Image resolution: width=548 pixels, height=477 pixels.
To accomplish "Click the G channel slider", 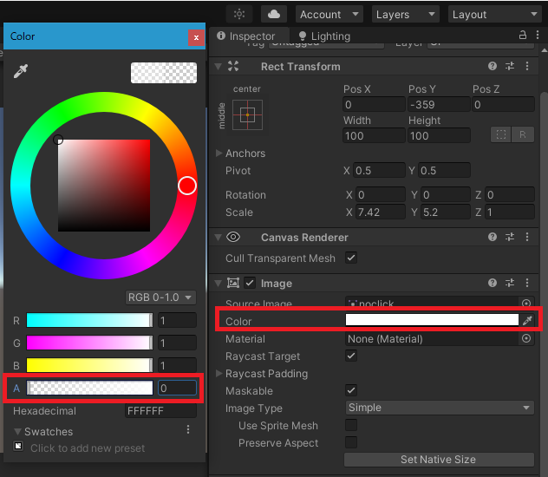I will [89, 343].
